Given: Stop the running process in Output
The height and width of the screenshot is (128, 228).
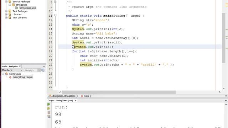Looking at the screenshot, I should [x=49, y=112].
